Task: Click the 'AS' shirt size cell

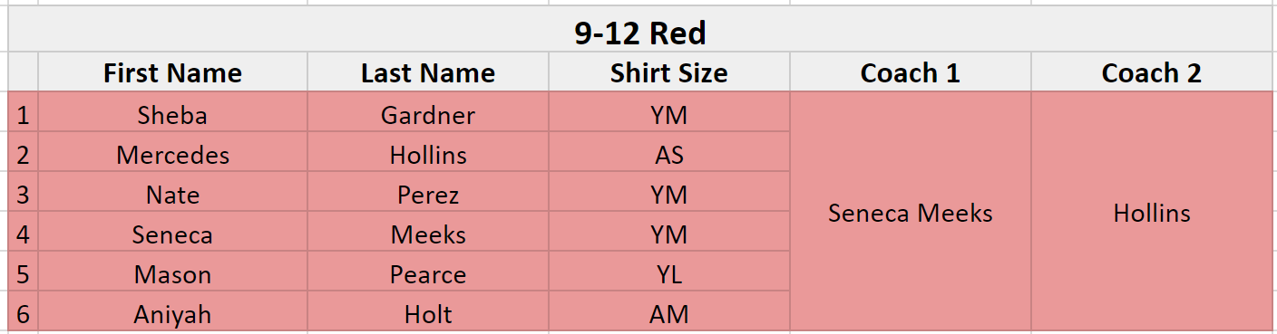Action: pos(669,155)
